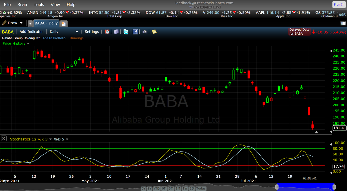This screenshot has width=347, height=191.
Task: Open Stochastics %K settings dropdown arrow
Action: coord(50,139)
